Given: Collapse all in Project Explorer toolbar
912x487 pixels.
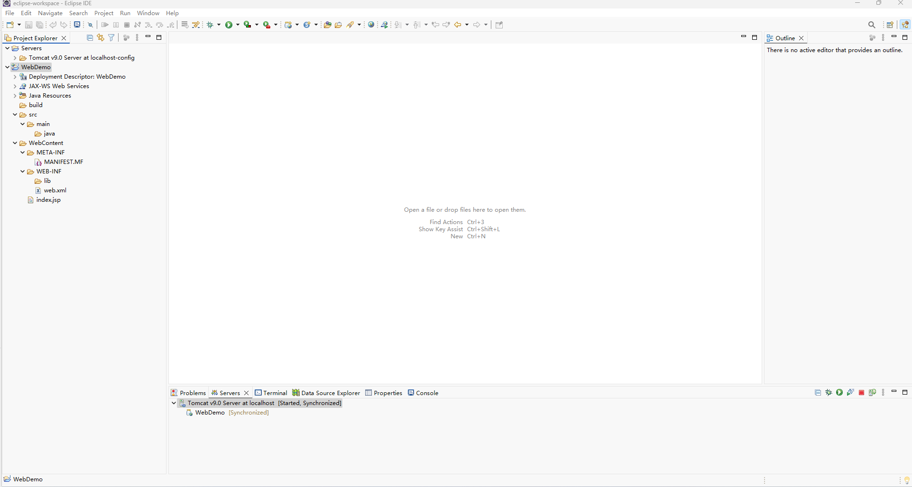Looking at the screenshot, I should tap(90, 37).
